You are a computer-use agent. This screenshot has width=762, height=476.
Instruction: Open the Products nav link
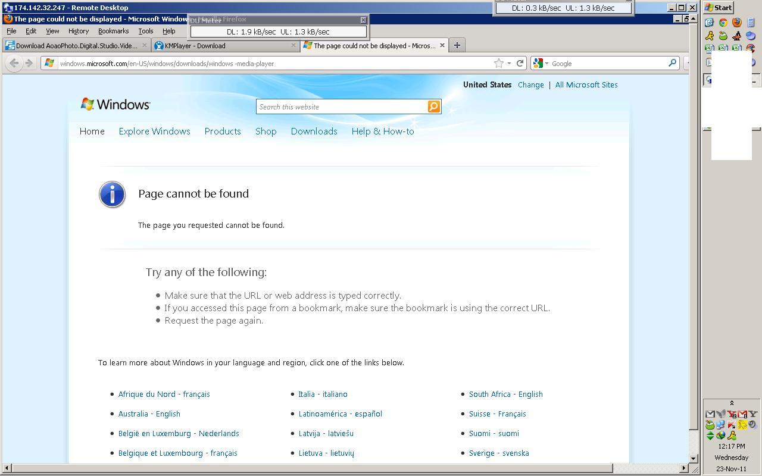coord(223,131)
